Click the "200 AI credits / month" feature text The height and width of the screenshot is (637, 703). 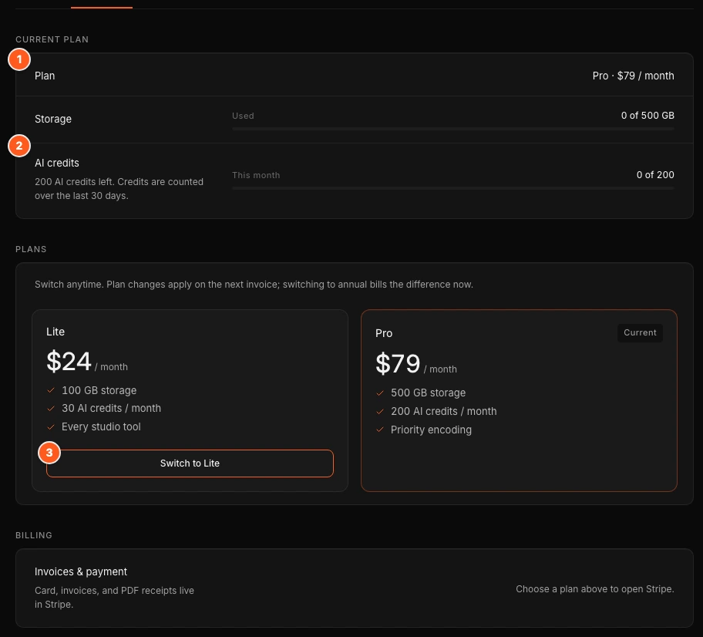click(444, 411)
